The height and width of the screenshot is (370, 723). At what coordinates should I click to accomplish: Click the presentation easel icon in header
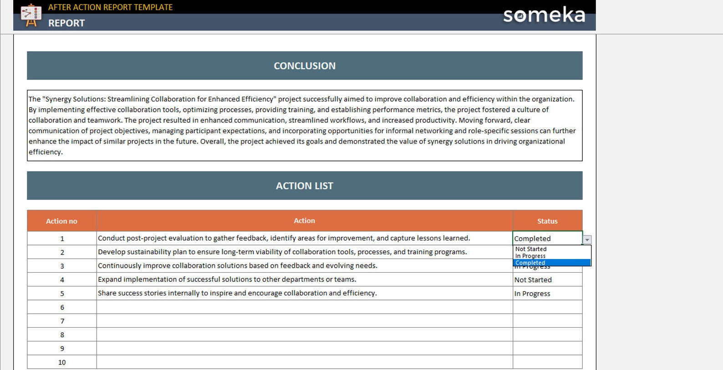tap(31, 15)
